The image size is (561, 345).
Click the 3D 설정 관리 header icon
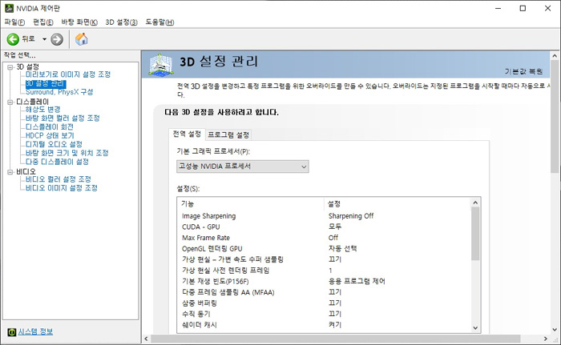(x=161, y=65)
